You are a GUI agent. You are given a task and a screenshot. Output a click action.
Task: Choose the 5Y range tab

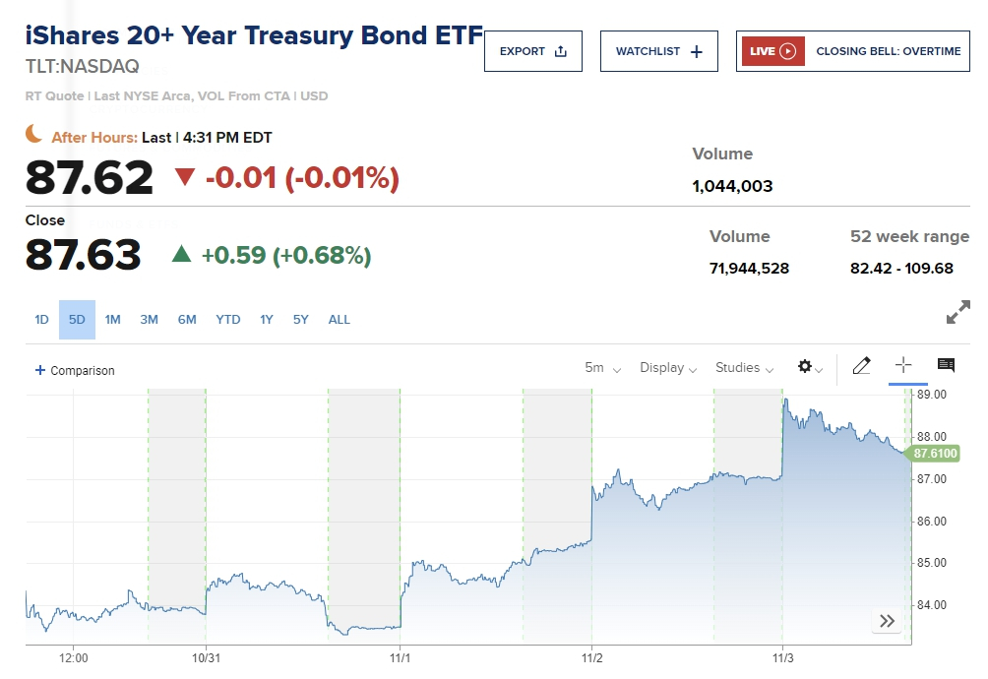point(301,320)
